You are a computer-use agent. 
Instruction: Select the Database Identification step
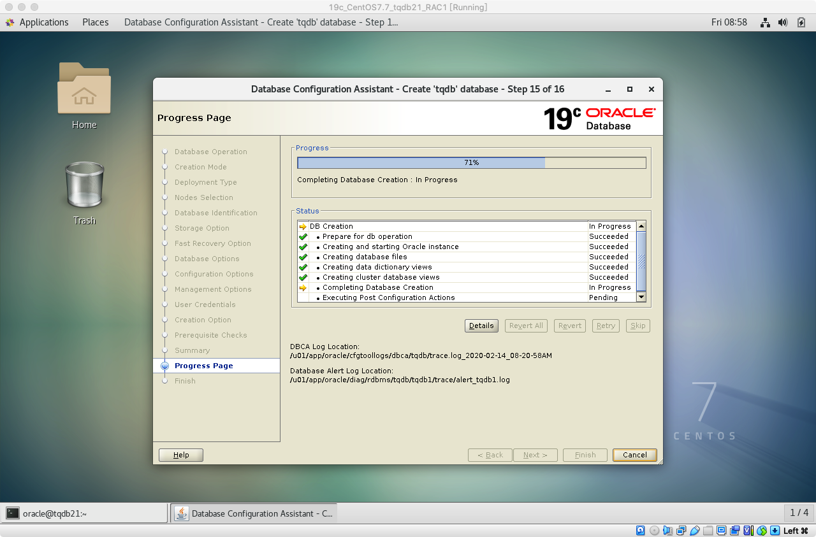(216, 213)
